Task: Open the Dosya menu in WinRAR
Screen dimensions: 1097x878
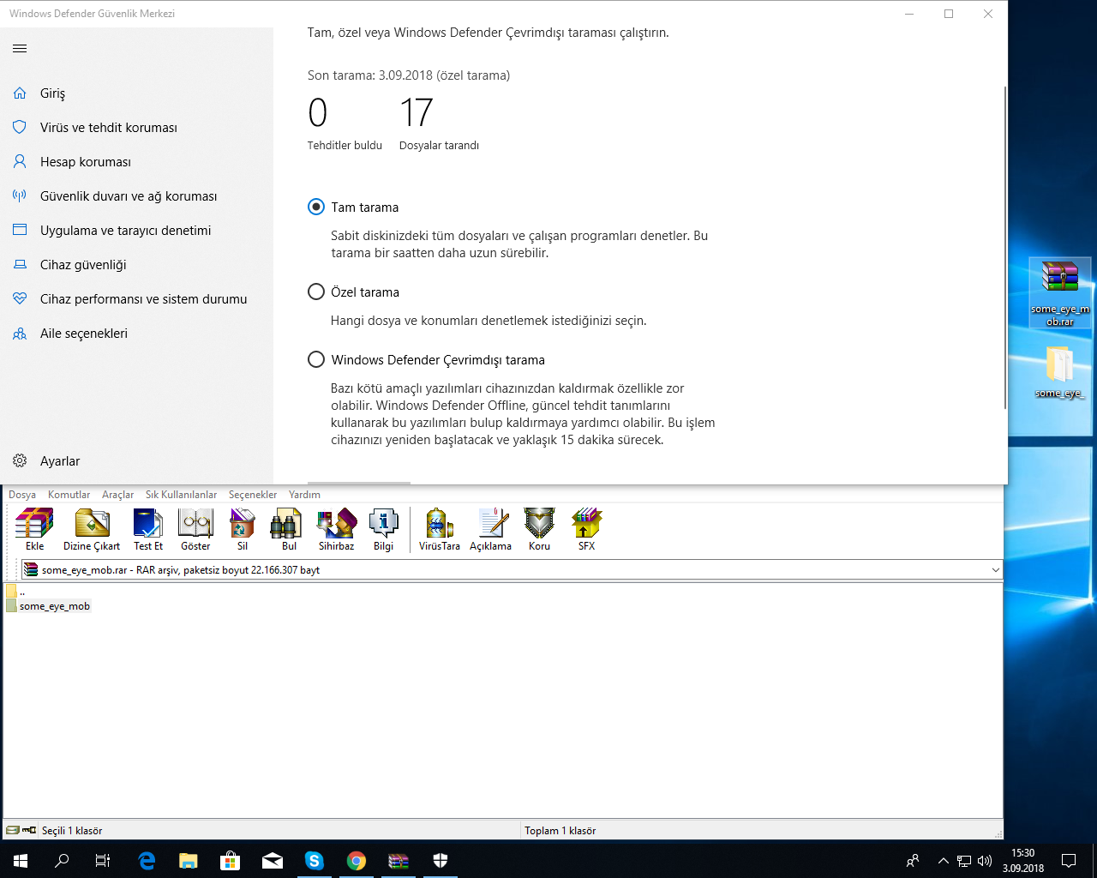Action: pos(22,495)
